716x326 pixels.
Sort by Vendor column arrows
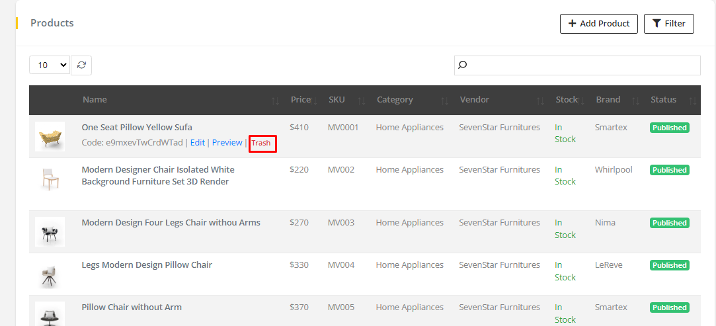point(540,101)
